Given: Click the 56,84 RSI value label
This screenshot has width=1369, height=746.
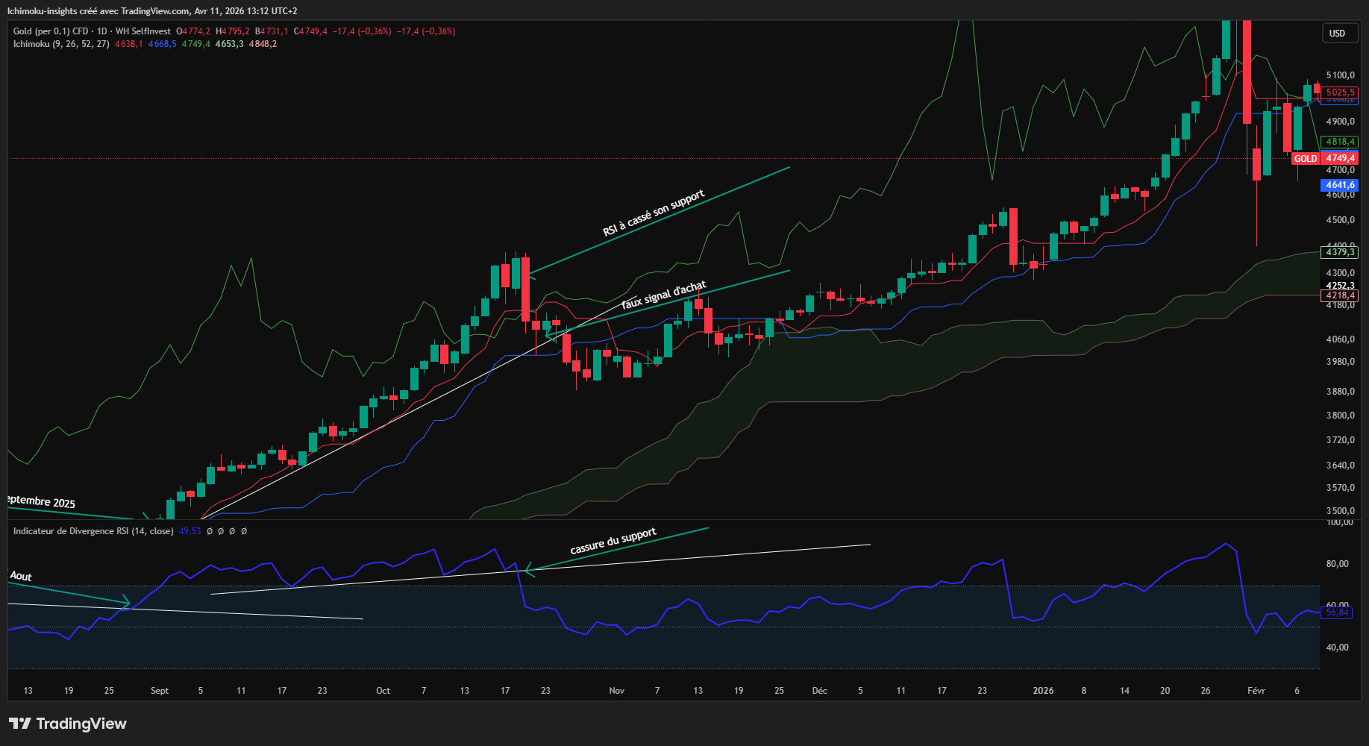Looking at the screenshot, I should (1337, 612).
